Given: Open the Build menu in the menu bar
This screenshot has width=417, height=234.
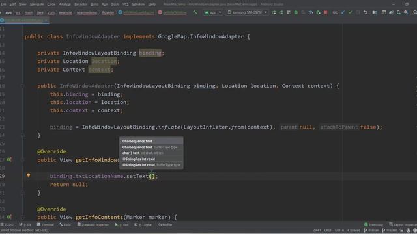Looking at the screenshot, I should [94, 5].
